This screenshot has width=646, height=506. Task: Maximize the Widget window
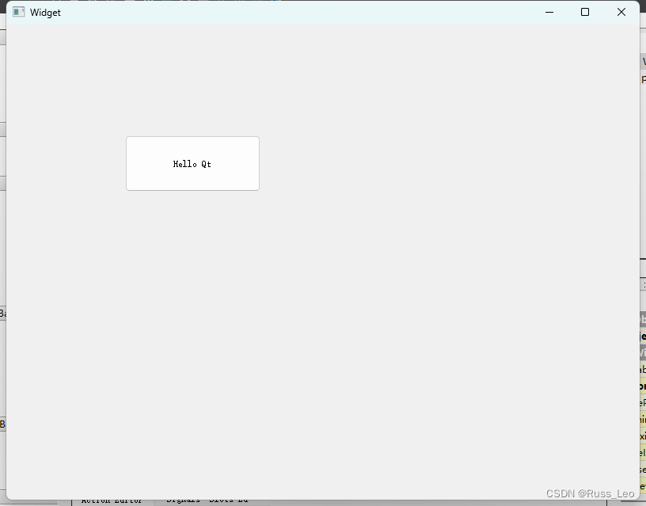(584, 13)
